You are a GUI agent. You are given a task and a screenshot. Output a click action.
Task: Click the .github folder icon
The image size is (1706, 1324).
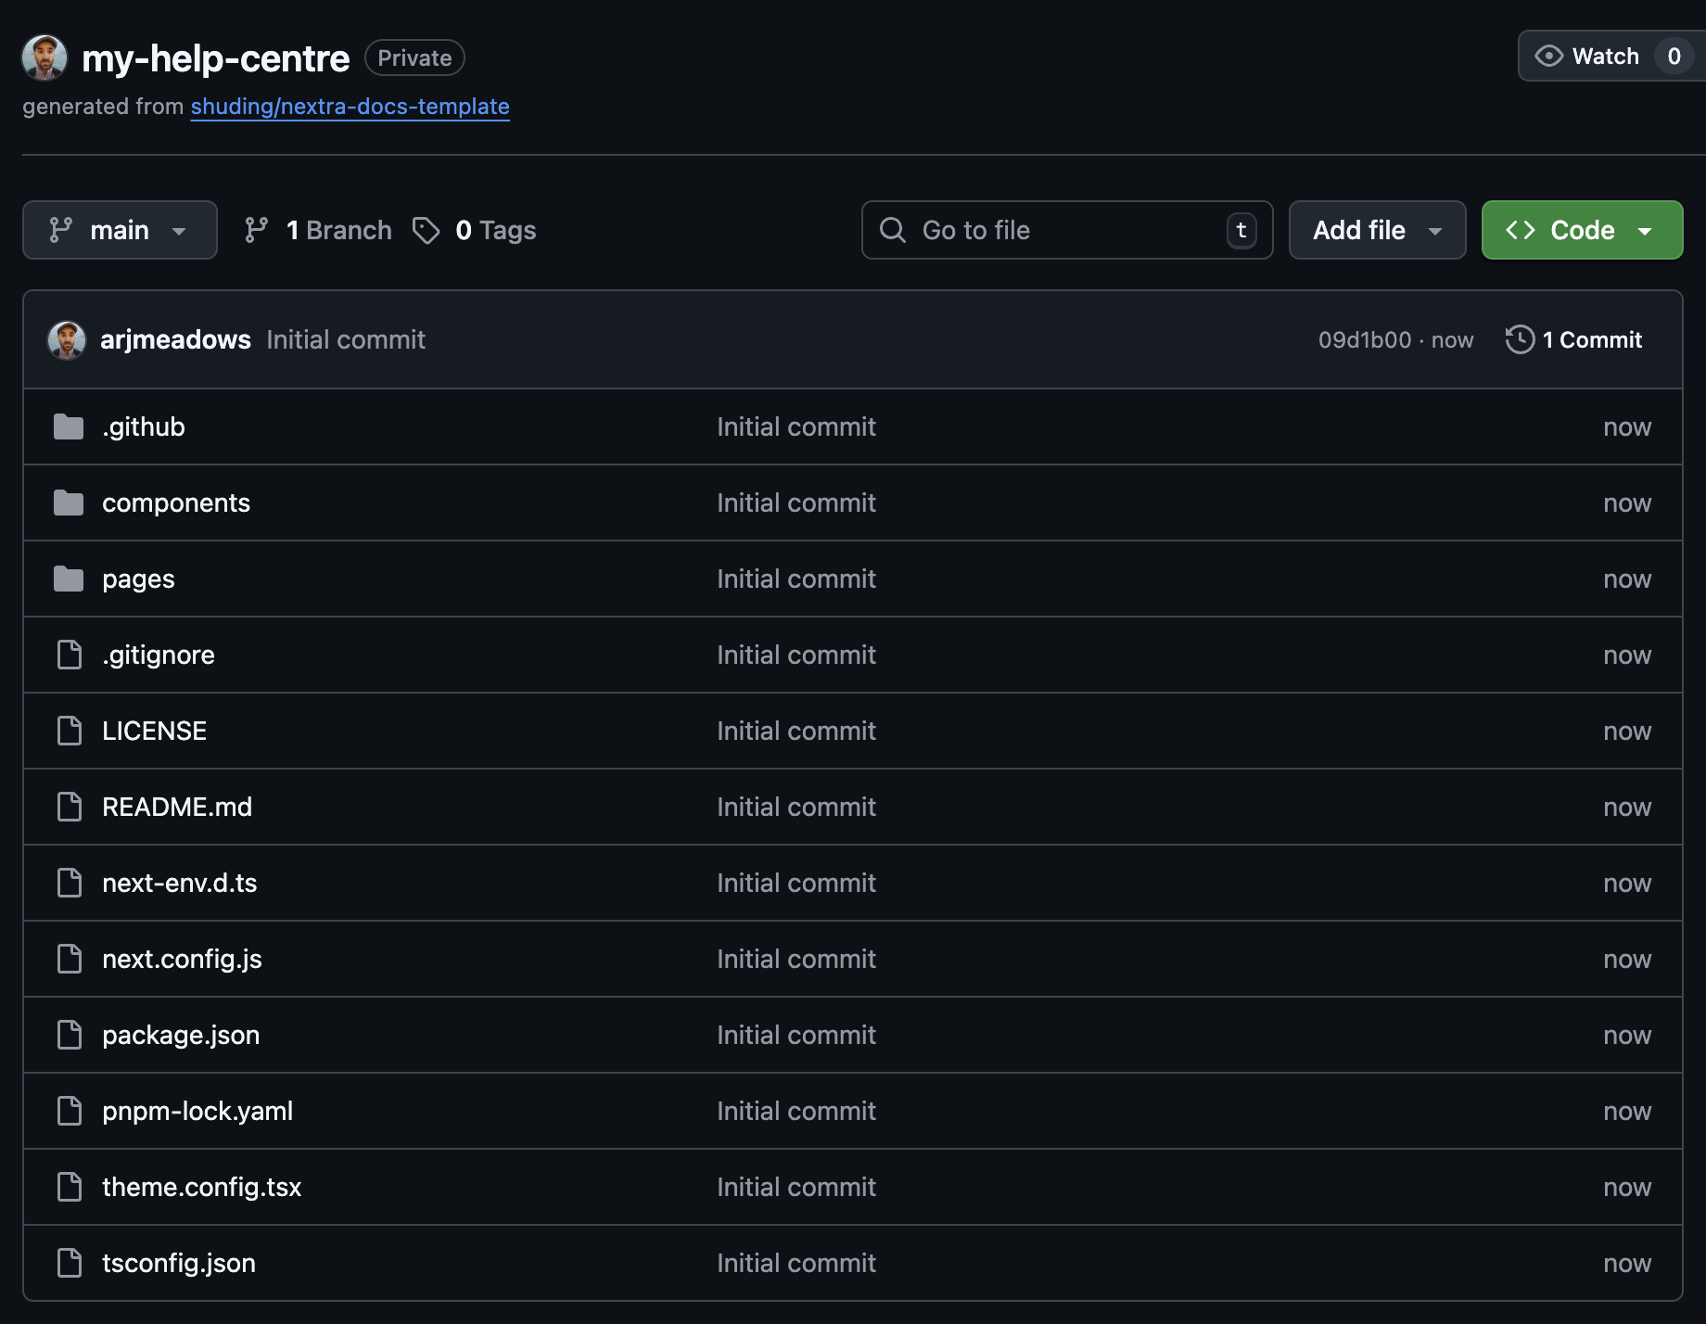click(x=69, y=426)
